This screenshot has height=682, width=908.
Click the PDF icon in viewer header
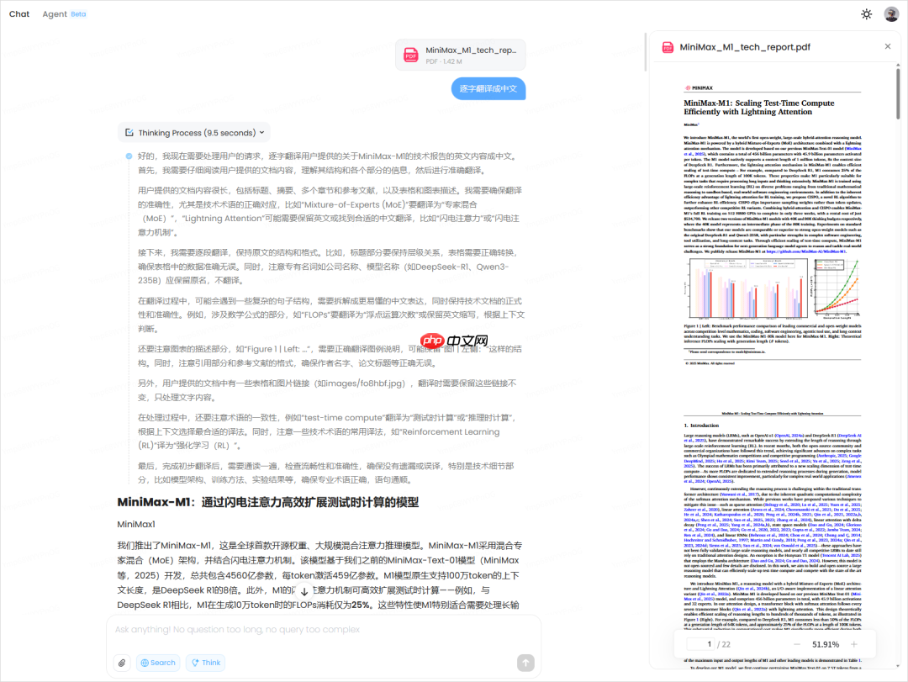point(668,47)
